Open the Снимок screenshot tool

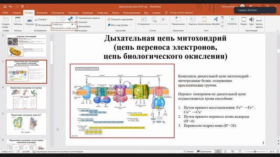(42, 19)
